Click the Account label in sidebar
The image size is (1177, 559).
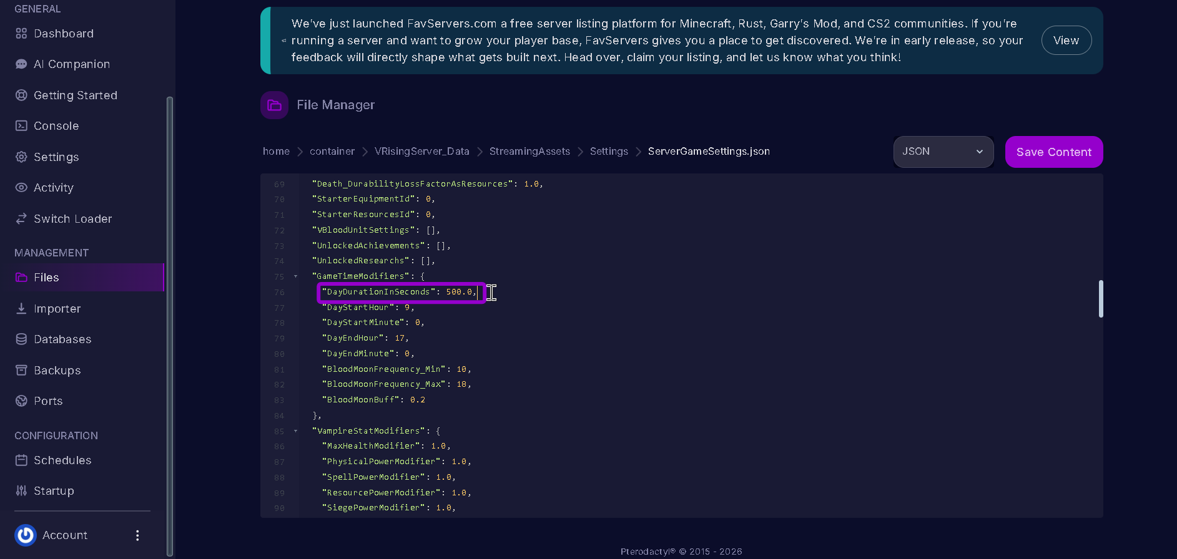65,535
